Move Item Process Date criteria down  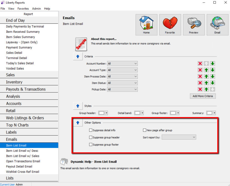[213, 76]
